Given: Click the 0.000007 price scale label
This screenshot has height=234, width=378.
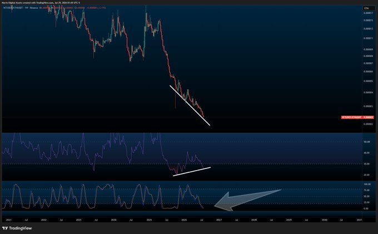Looking at the screenshot, I should coord(368,63).
